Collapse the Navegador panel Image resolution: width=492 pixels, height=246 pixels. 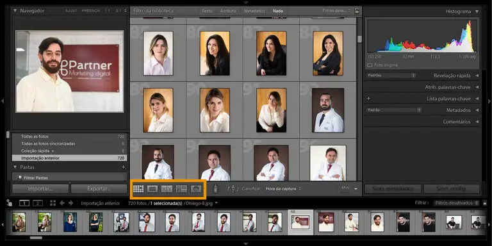(x=15, y=10)
